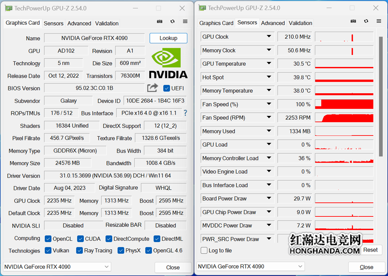This screenshot has width=388, height=276.
Task: Click the Reset button in Sensors window
Action: (371, 250)
